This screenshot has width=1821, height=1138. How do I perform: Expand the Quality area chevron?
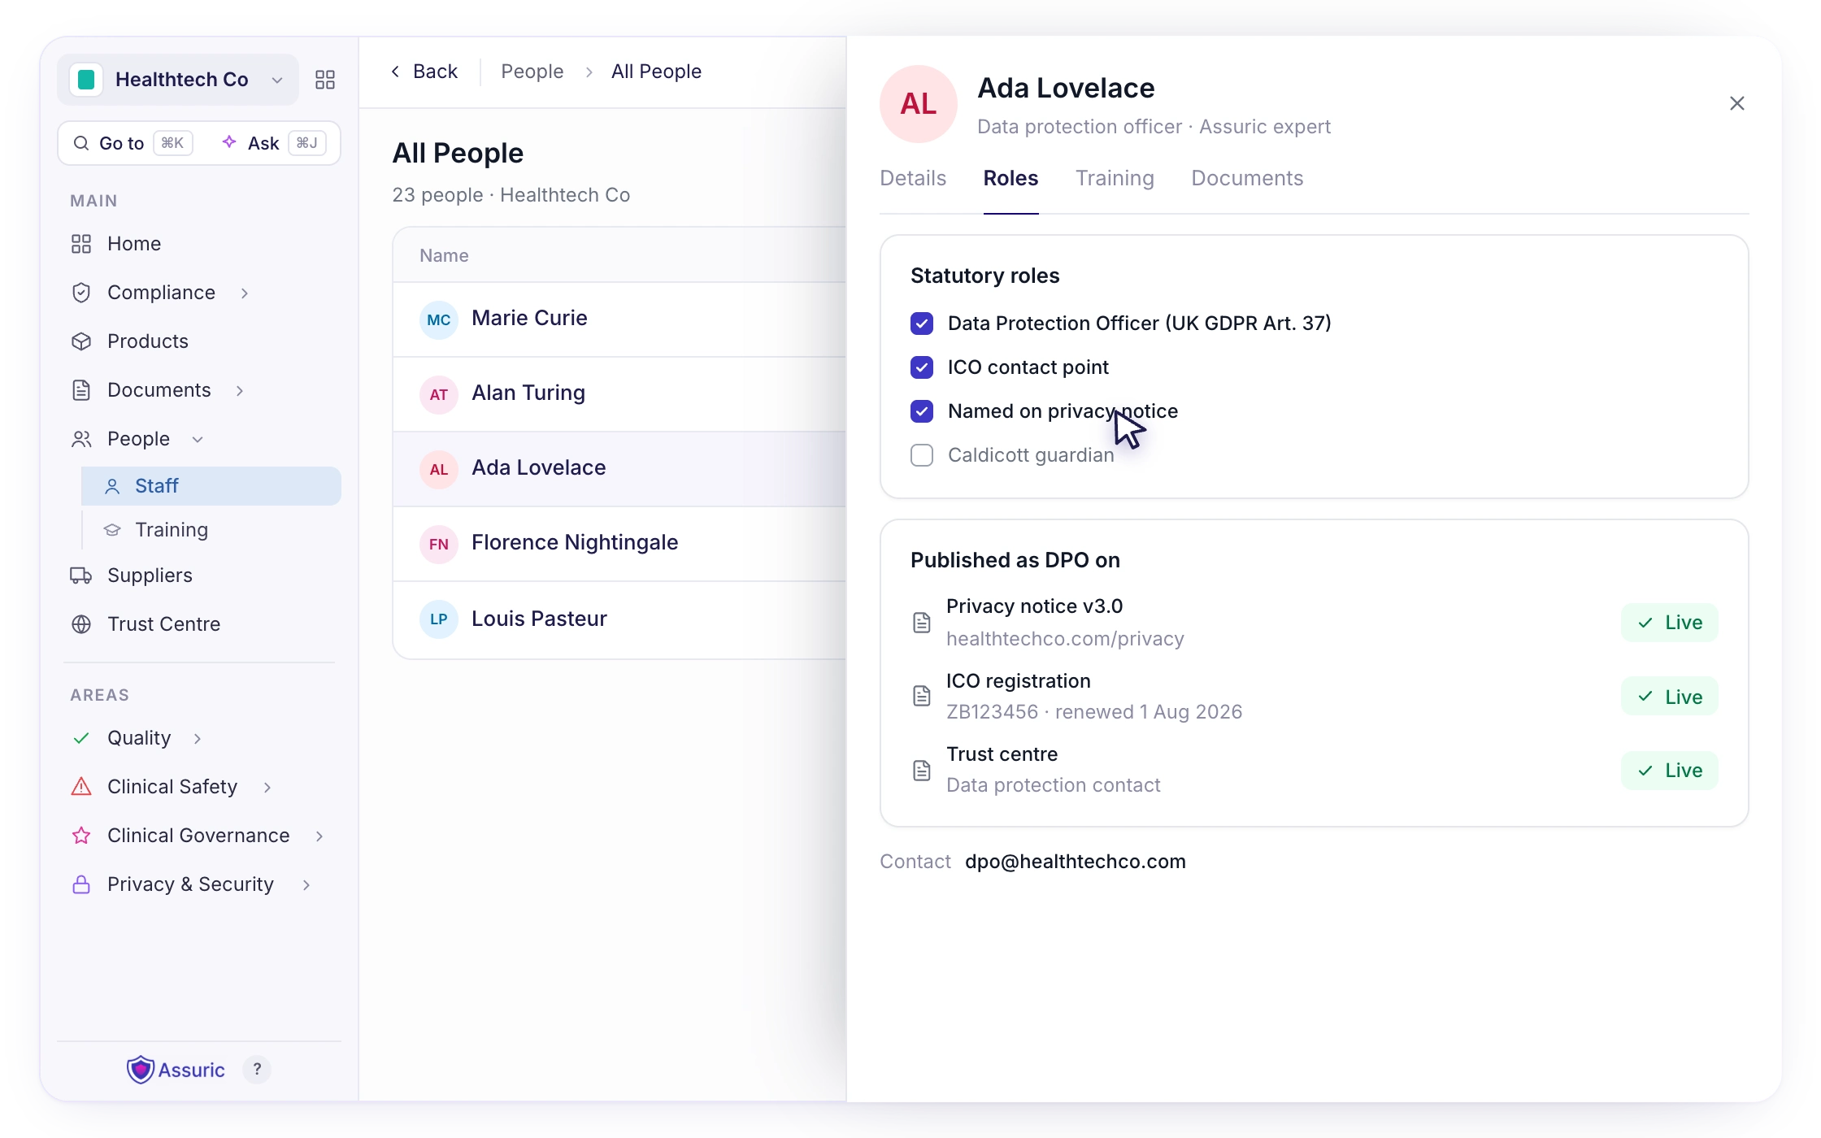(x=198, y=738)
